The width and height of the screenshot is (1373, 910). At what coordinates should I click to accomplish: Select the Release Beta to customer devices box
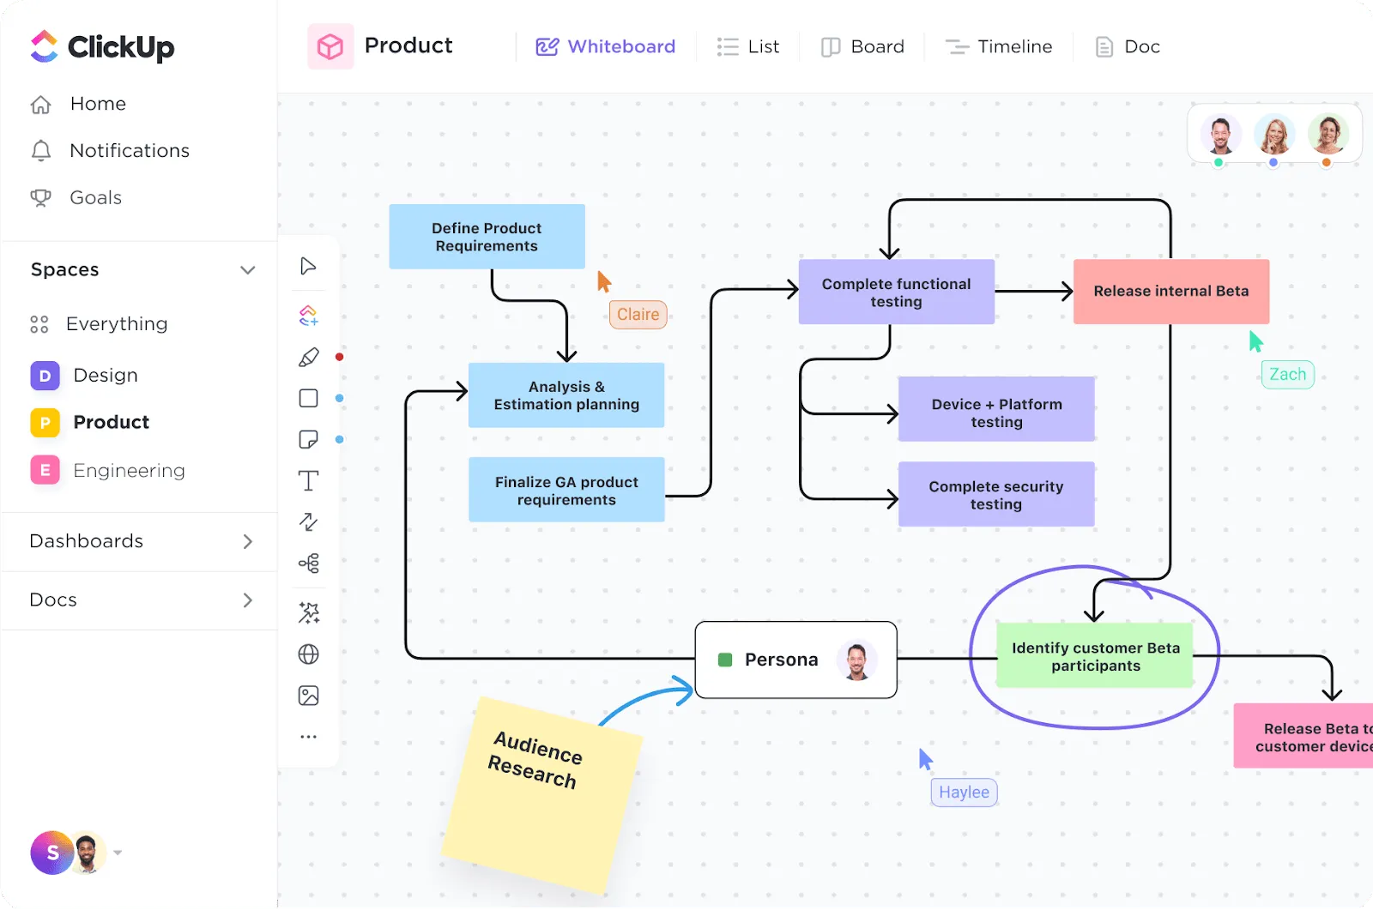1303,736
